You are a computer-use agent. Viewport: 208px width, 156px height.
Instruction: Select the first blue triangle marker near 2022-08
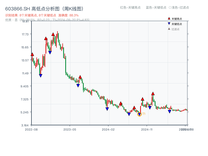[41, 75]
